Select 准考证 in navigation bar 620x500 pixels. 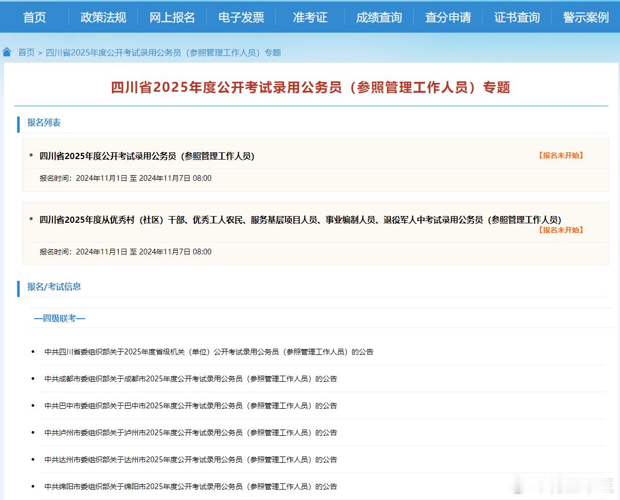pyautogui.click(x=310, y=18)
